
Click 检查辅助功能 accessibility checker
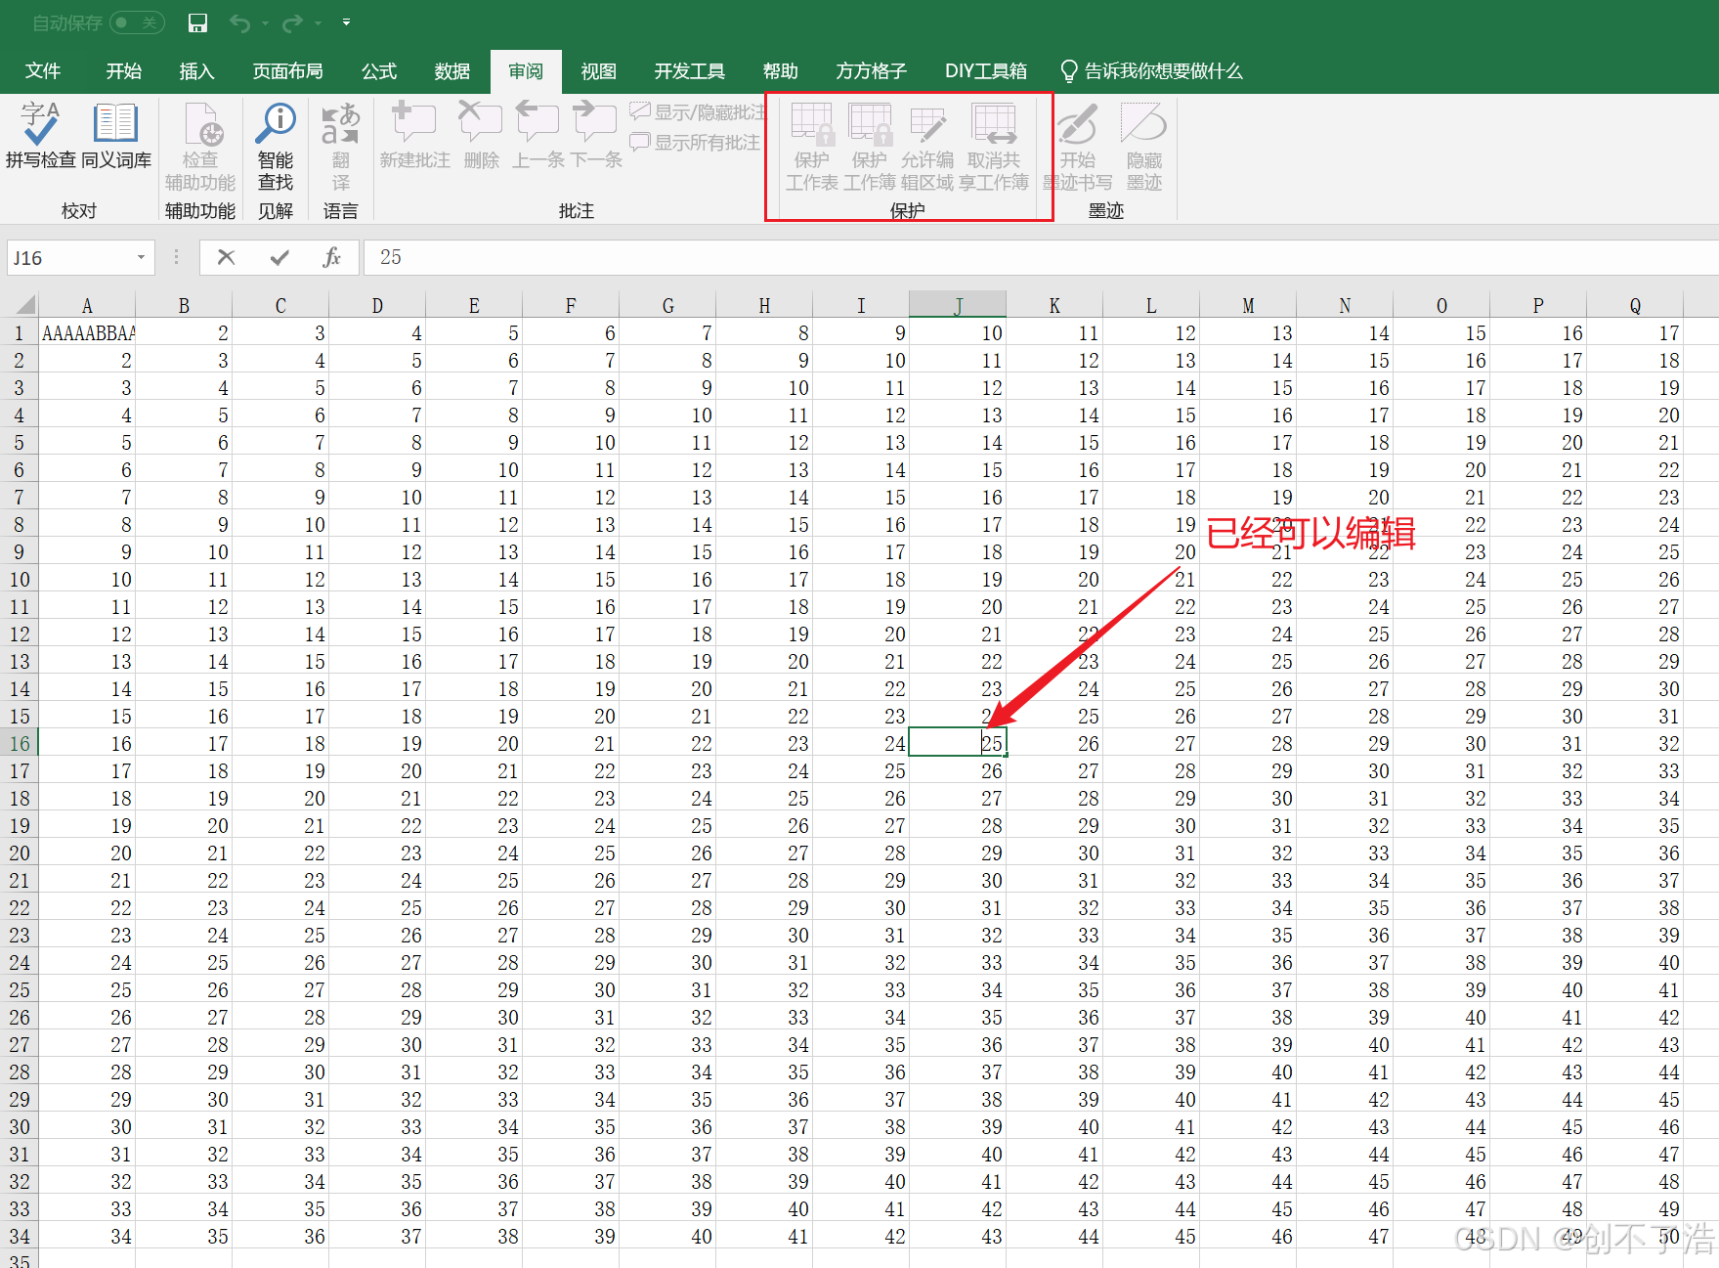pyautogui.click(x=200, y=147)
